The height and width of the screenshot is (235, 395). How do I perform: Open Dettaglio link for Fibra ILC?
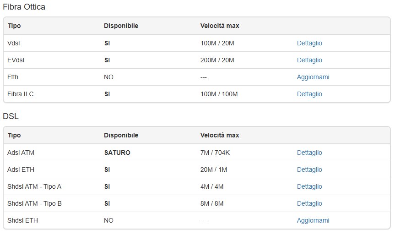coord(309,94)
